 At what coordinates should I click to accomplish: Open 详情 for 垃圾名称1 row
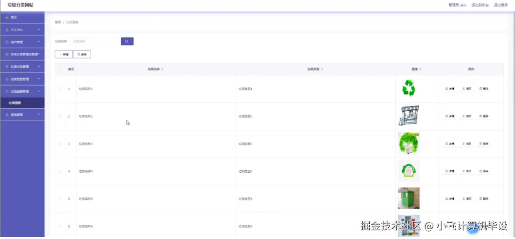449,89
